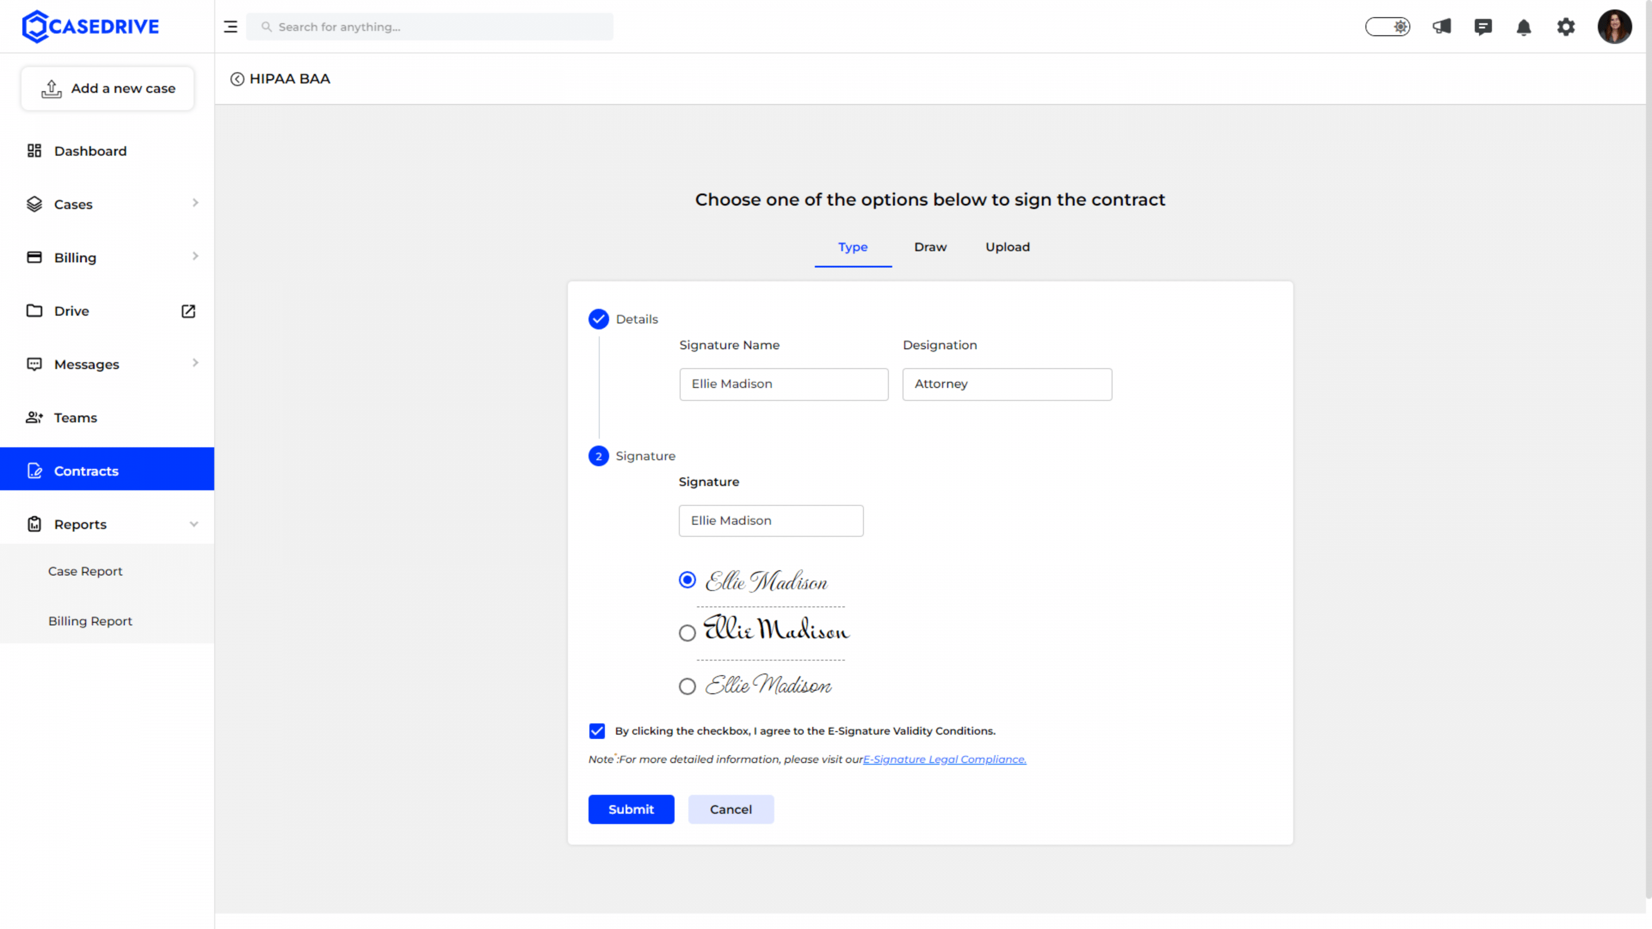This screenshot has width=1652, height=929.
Task: Open the Teams menu item
Action: [x=107, y=417]
